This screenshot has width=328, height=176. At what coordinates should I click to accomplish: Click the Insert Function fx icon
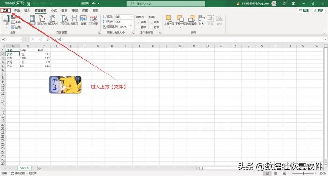pos(48,39)
